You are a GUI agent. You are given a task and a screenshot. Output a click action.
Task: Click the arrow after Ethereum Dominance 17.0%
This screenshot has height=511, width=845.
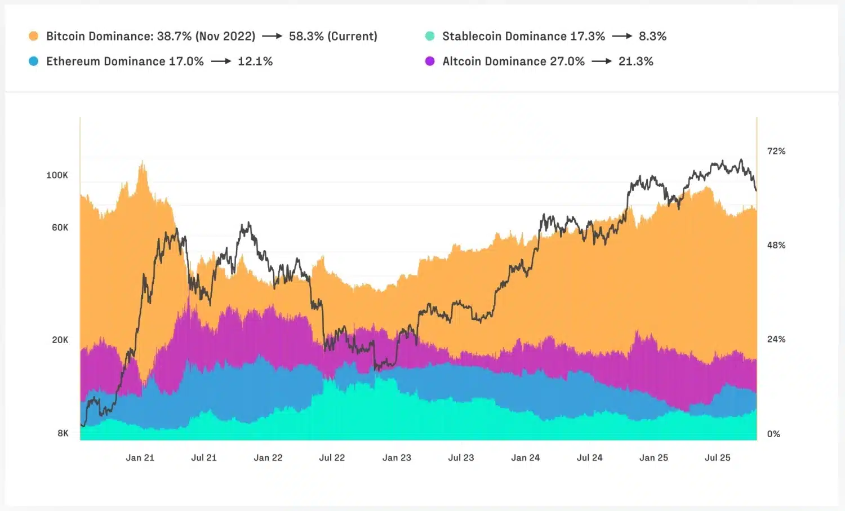221,61
